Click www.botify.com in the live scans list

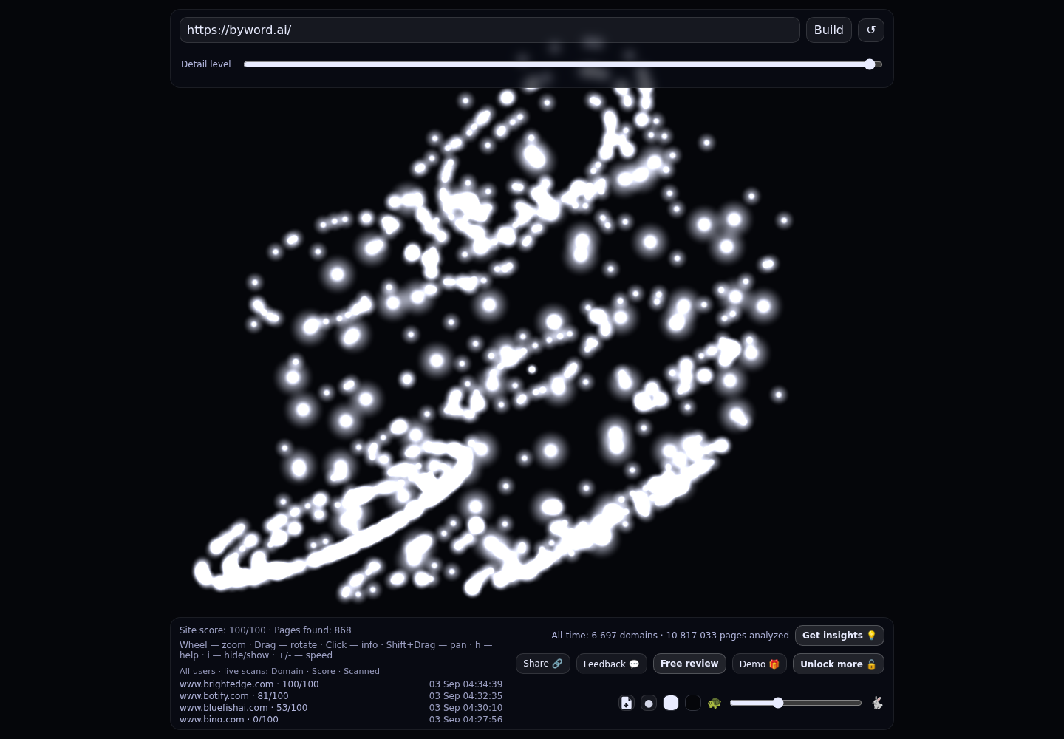[214, 696]
